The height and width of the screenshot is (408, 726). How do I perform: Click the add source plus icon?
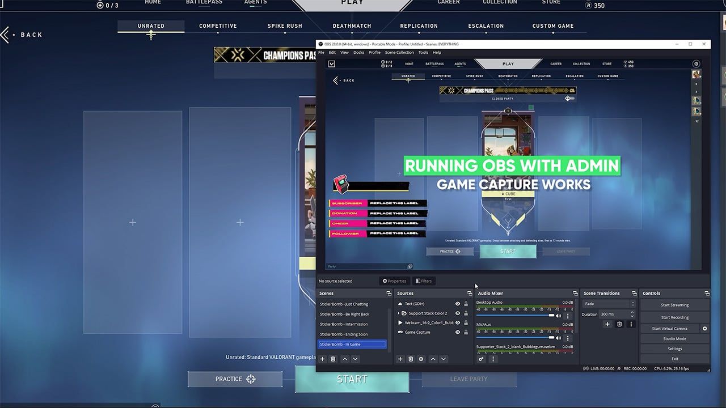coord(400,359)
